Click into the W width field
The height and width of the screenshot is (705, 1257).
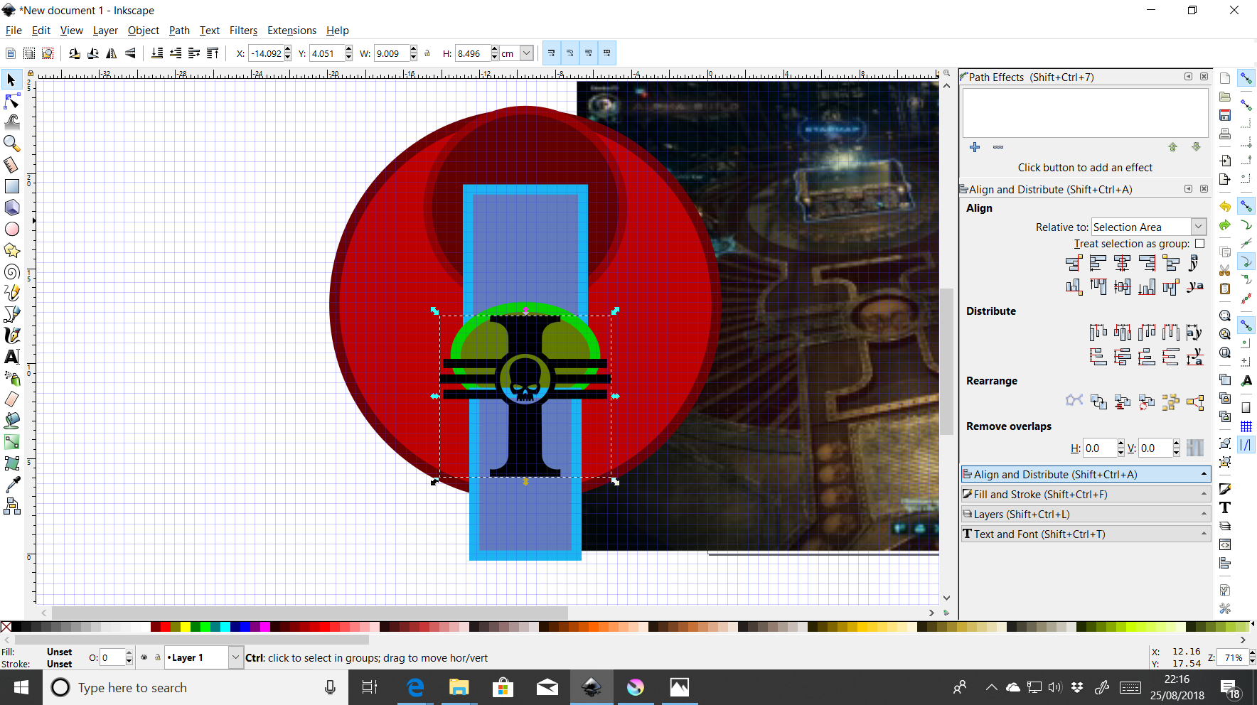tap(392, 53)
